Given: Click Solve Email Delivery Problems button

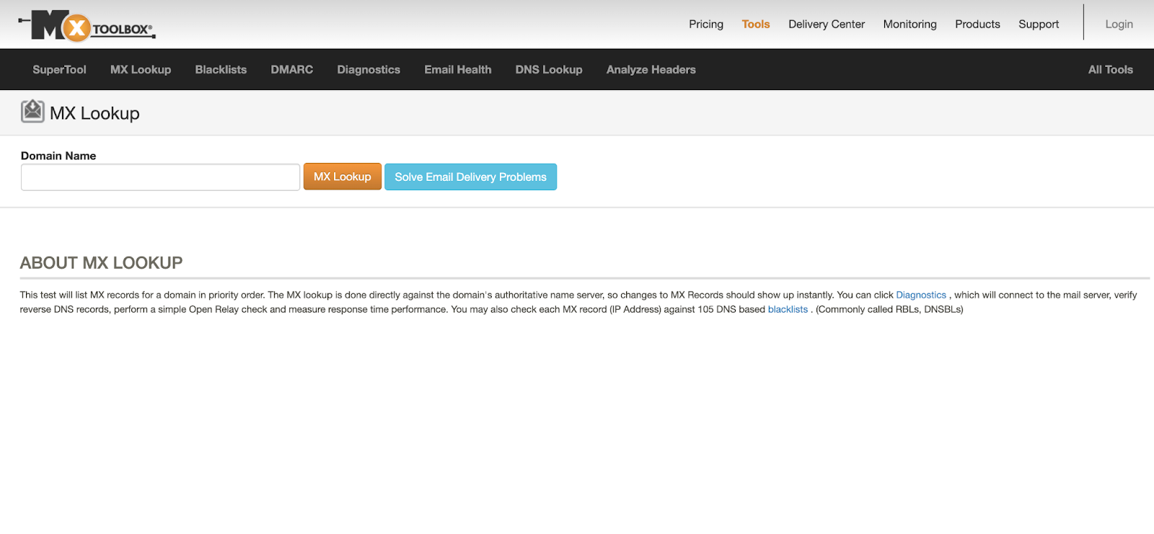Looking at the screenshot, I should pyautogui.click(x=470, y=177).
